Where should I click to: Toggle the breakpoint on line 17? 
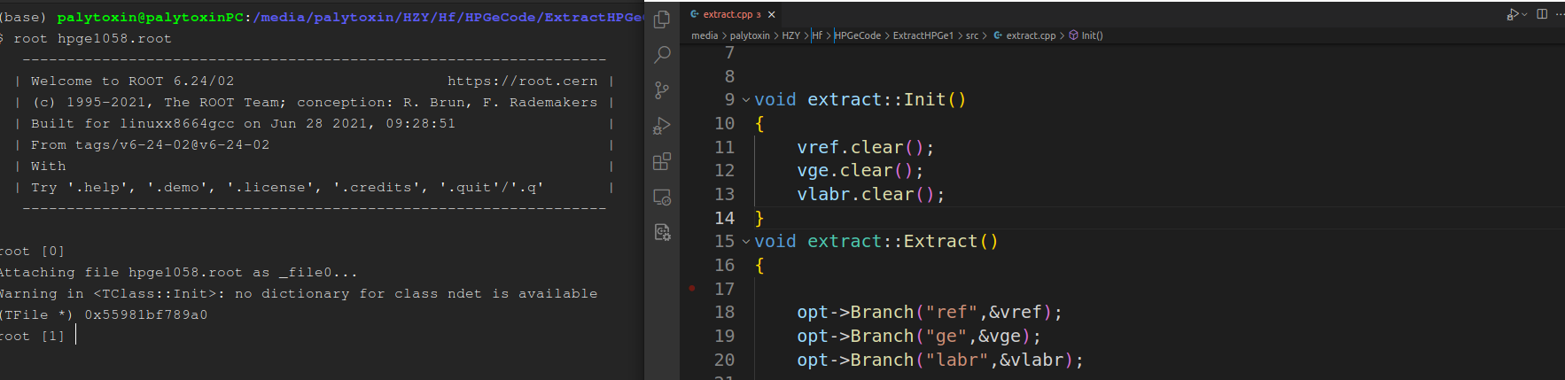click(x=692, y=289)
